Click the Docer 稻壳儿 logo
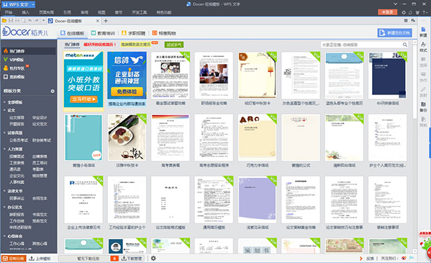The height and width of the screenshot is (263, 431). 25,32
